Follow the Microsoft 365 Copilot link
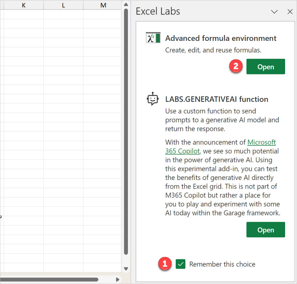This screenshot has width=297, height=284. click(x=261, y=143)
